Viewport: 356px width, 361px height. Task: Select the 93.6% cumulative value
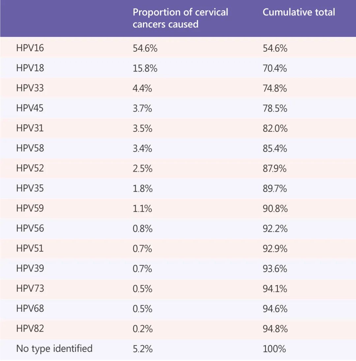coord(275,269)
